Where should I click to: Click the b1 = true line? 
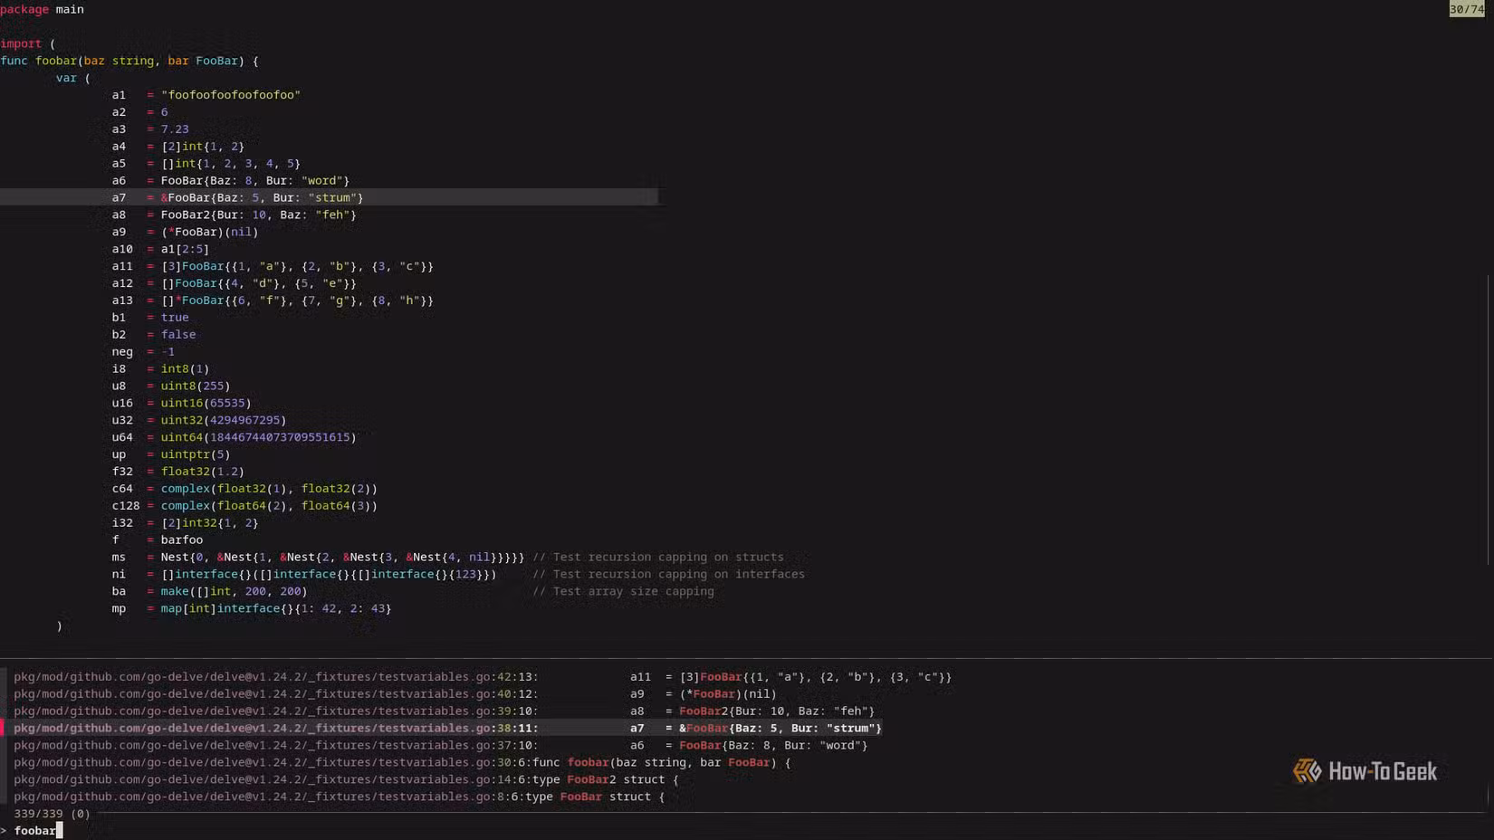150,318
